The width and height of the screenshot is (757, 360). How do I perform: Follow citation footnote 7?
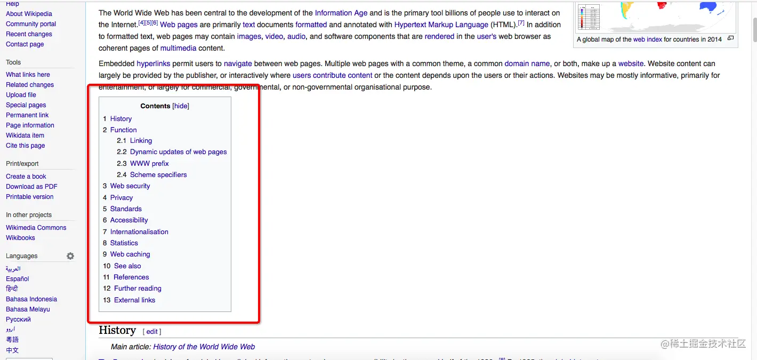pos(521,23)
